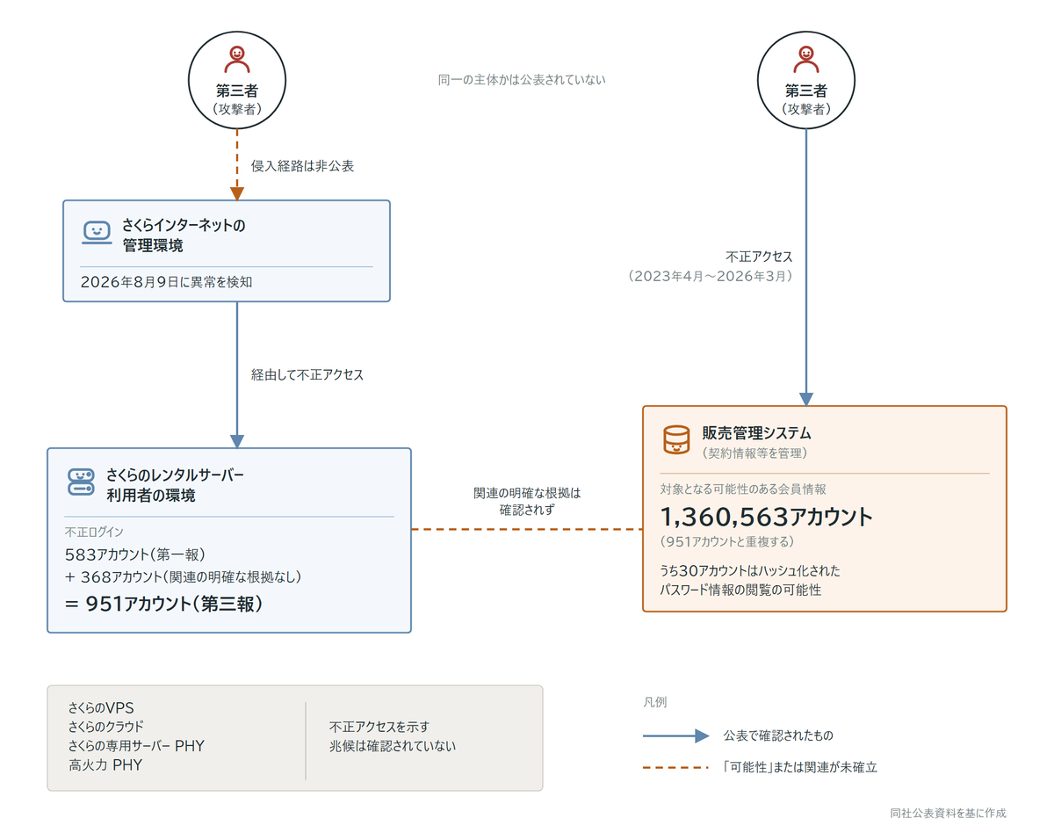This screenshot has width=1054, height=833.
Task: Click the 凡例 legend title
Action: click(x=654, y=702)
